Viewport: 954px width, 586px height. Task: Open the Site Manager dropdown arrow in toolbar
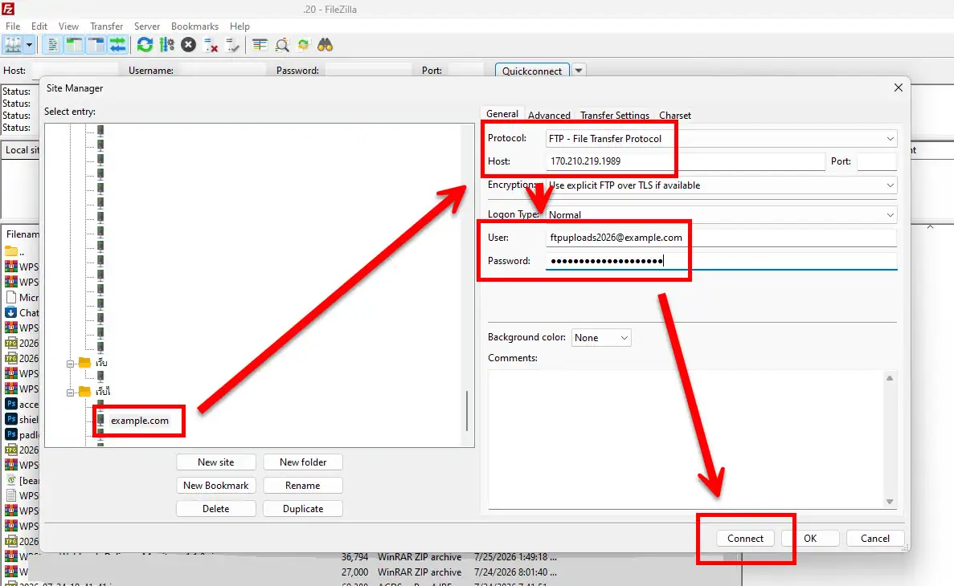pyautogui.click(x=29, y=45)
